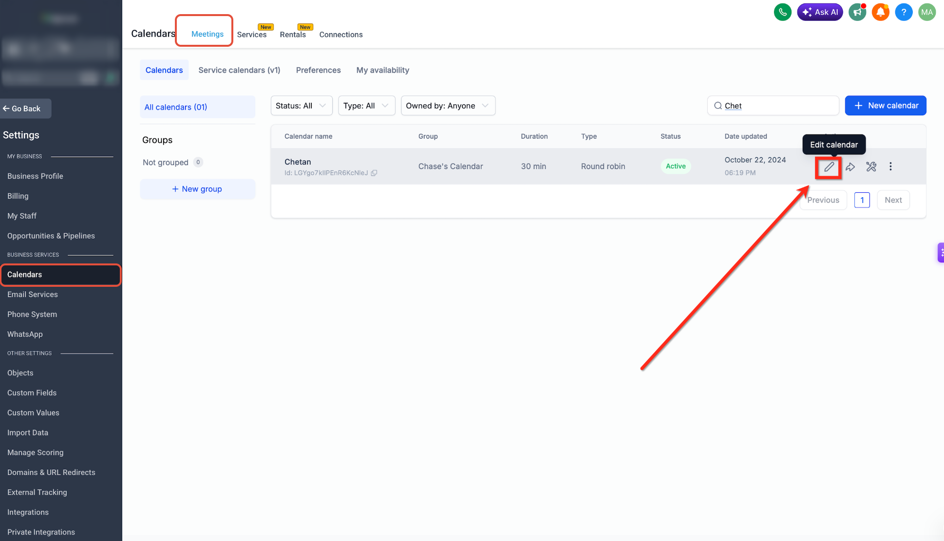Focus the calendar search field containing Chet
The image size is (944, 541).
pyautogui.click(x=774, y=106)
